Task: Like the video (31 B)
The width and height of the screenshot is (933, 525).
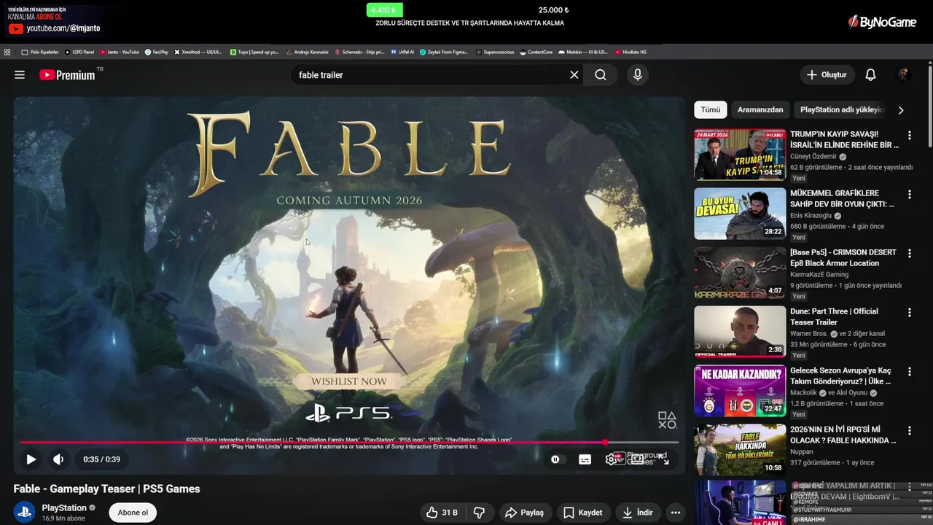Action: [x=442, y=513]
